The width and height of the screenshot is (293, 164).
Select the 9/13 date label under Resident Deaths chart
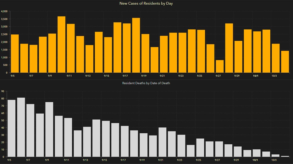pyautogui.click(x=86, y=160)
